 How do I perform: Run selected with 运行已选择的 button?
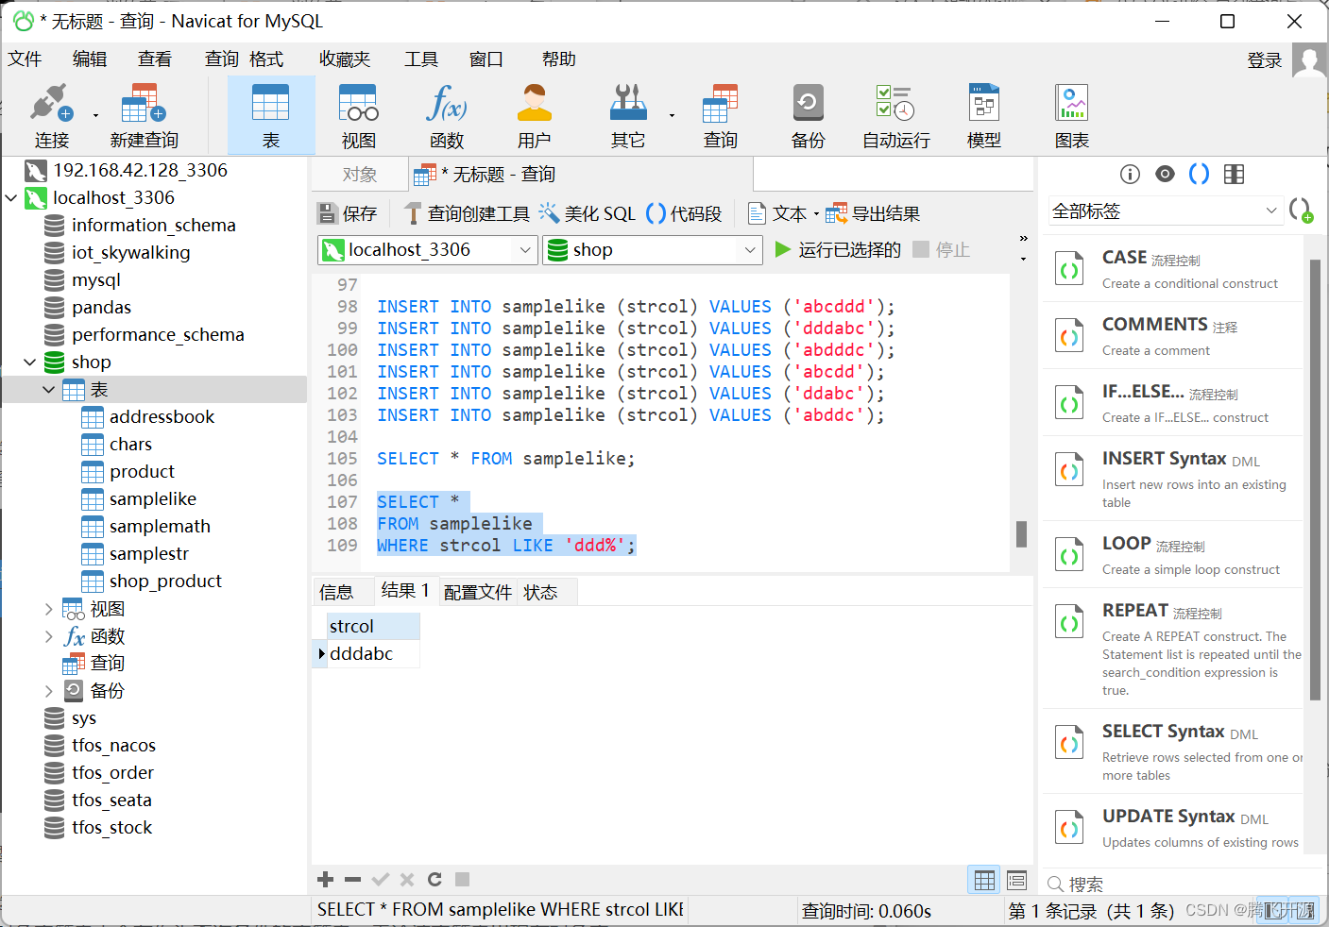[838, 250]
